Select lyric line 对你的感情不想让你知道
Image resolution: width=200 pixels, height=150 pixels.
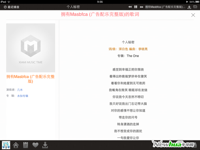(x=128, y=110)
